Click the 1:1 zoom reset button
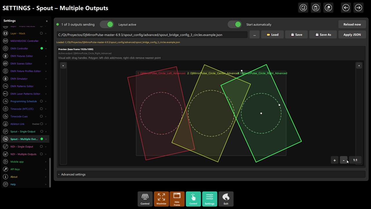371x209 pixels. [355, 160]
